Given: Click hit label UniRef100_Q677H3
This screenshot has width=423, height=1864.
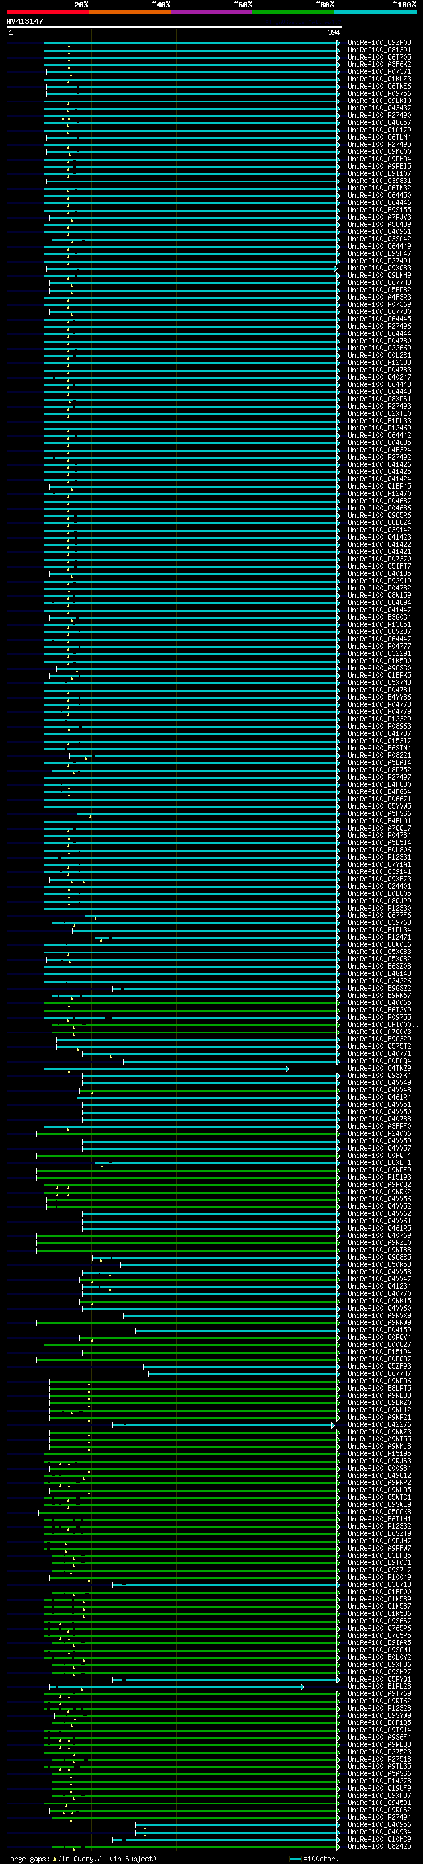Looking at the screenshot, I should click(379, 282).
